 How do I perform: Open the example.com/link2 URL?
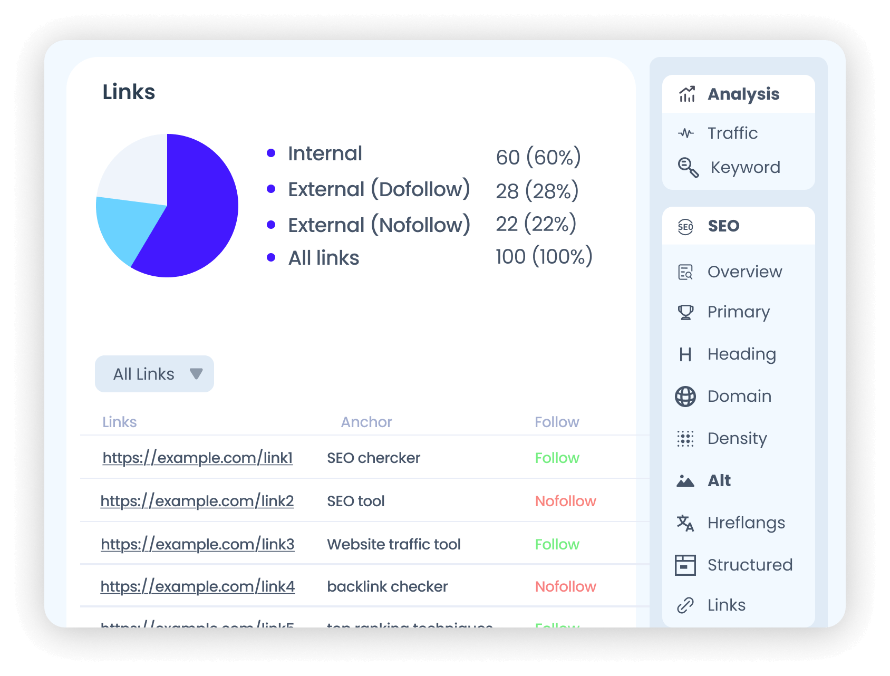pos(197,501)
